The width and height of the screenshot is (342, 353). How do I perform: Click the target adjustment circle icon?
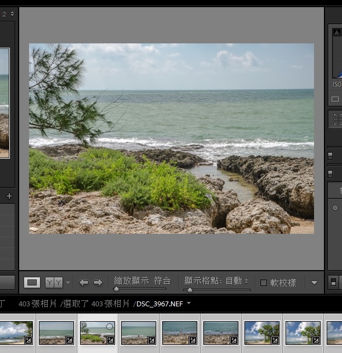click(335, 208)
